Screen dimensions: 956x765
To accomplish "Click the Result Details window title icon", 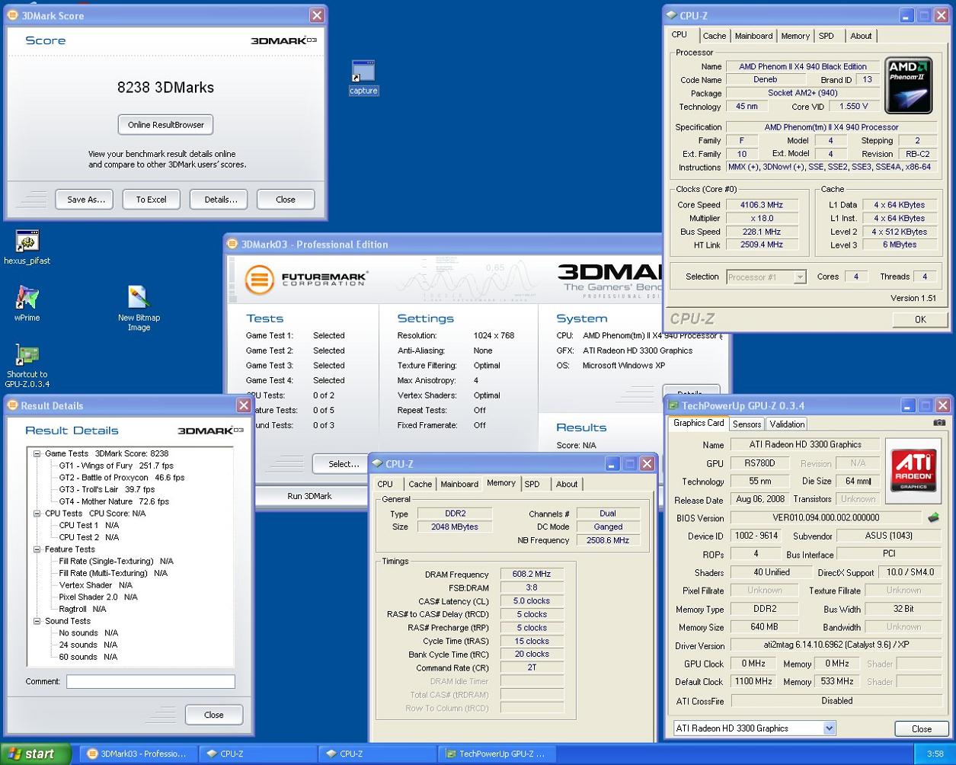I will pos(12,405).
